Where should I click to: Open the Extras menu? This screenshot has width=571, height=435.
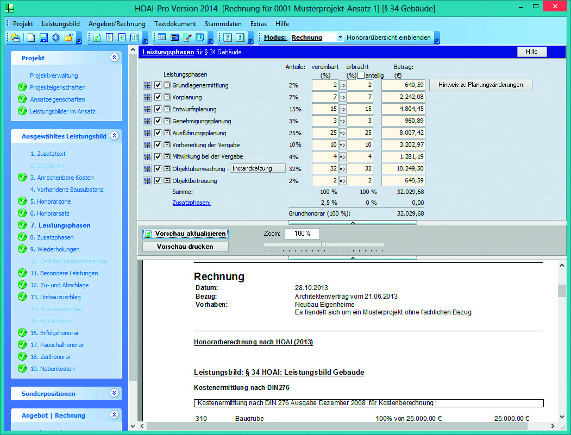[x=259, y=24]
